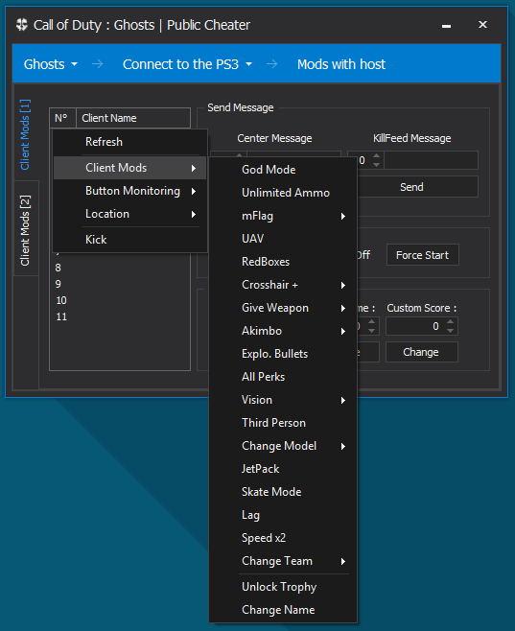
Task: Select client row number 8
Action: pos(120,268)
